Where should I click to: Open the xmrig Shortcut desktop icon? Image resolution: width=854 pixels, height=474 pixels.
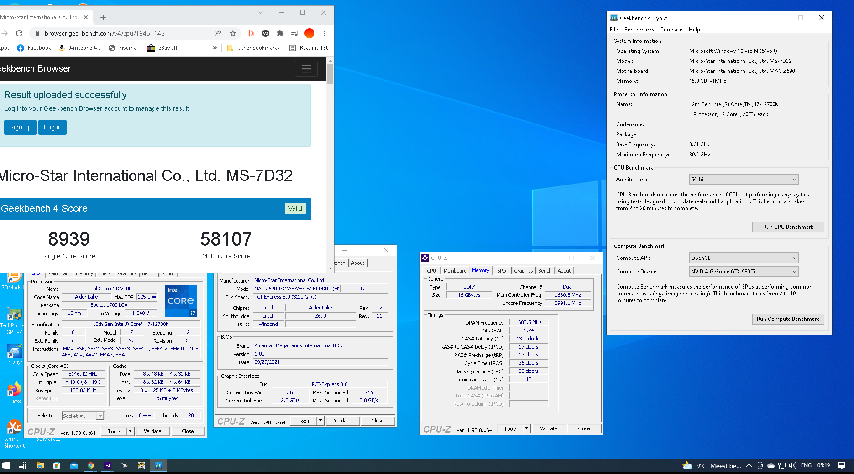[x=14, y=434]
